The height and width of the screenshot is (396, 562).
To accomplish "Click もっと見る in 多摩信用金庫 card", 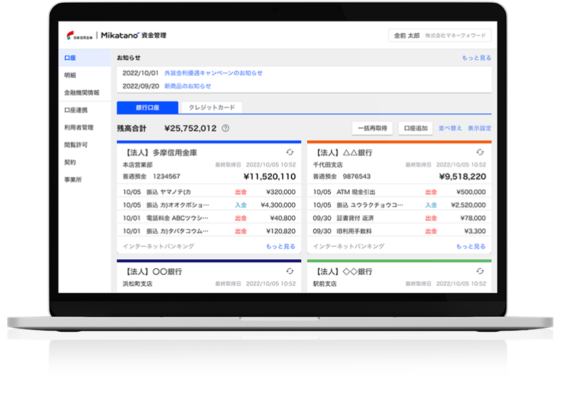I will tap(280, 246).
